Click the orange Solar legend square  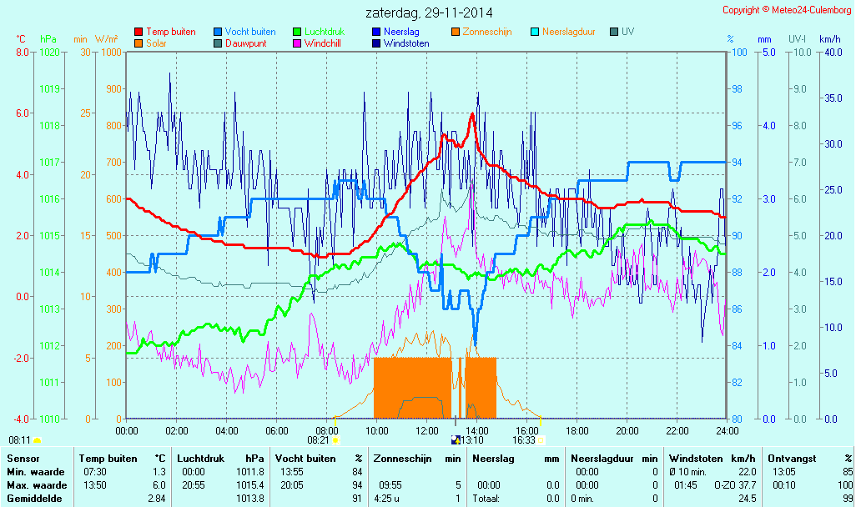[x=138, y=43]
